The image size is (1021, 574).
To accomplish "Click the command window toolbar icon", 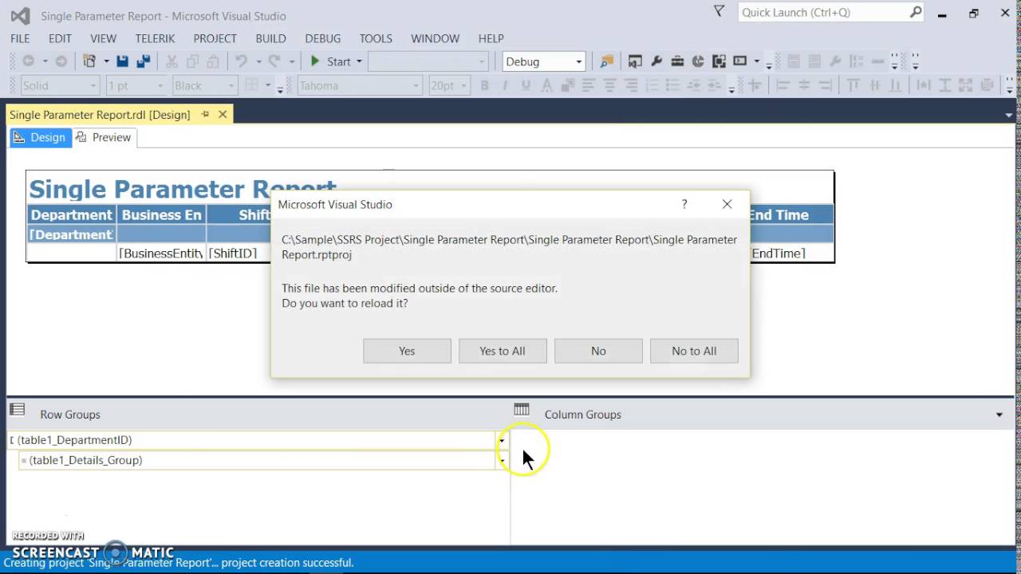I will tap(739, 61).
